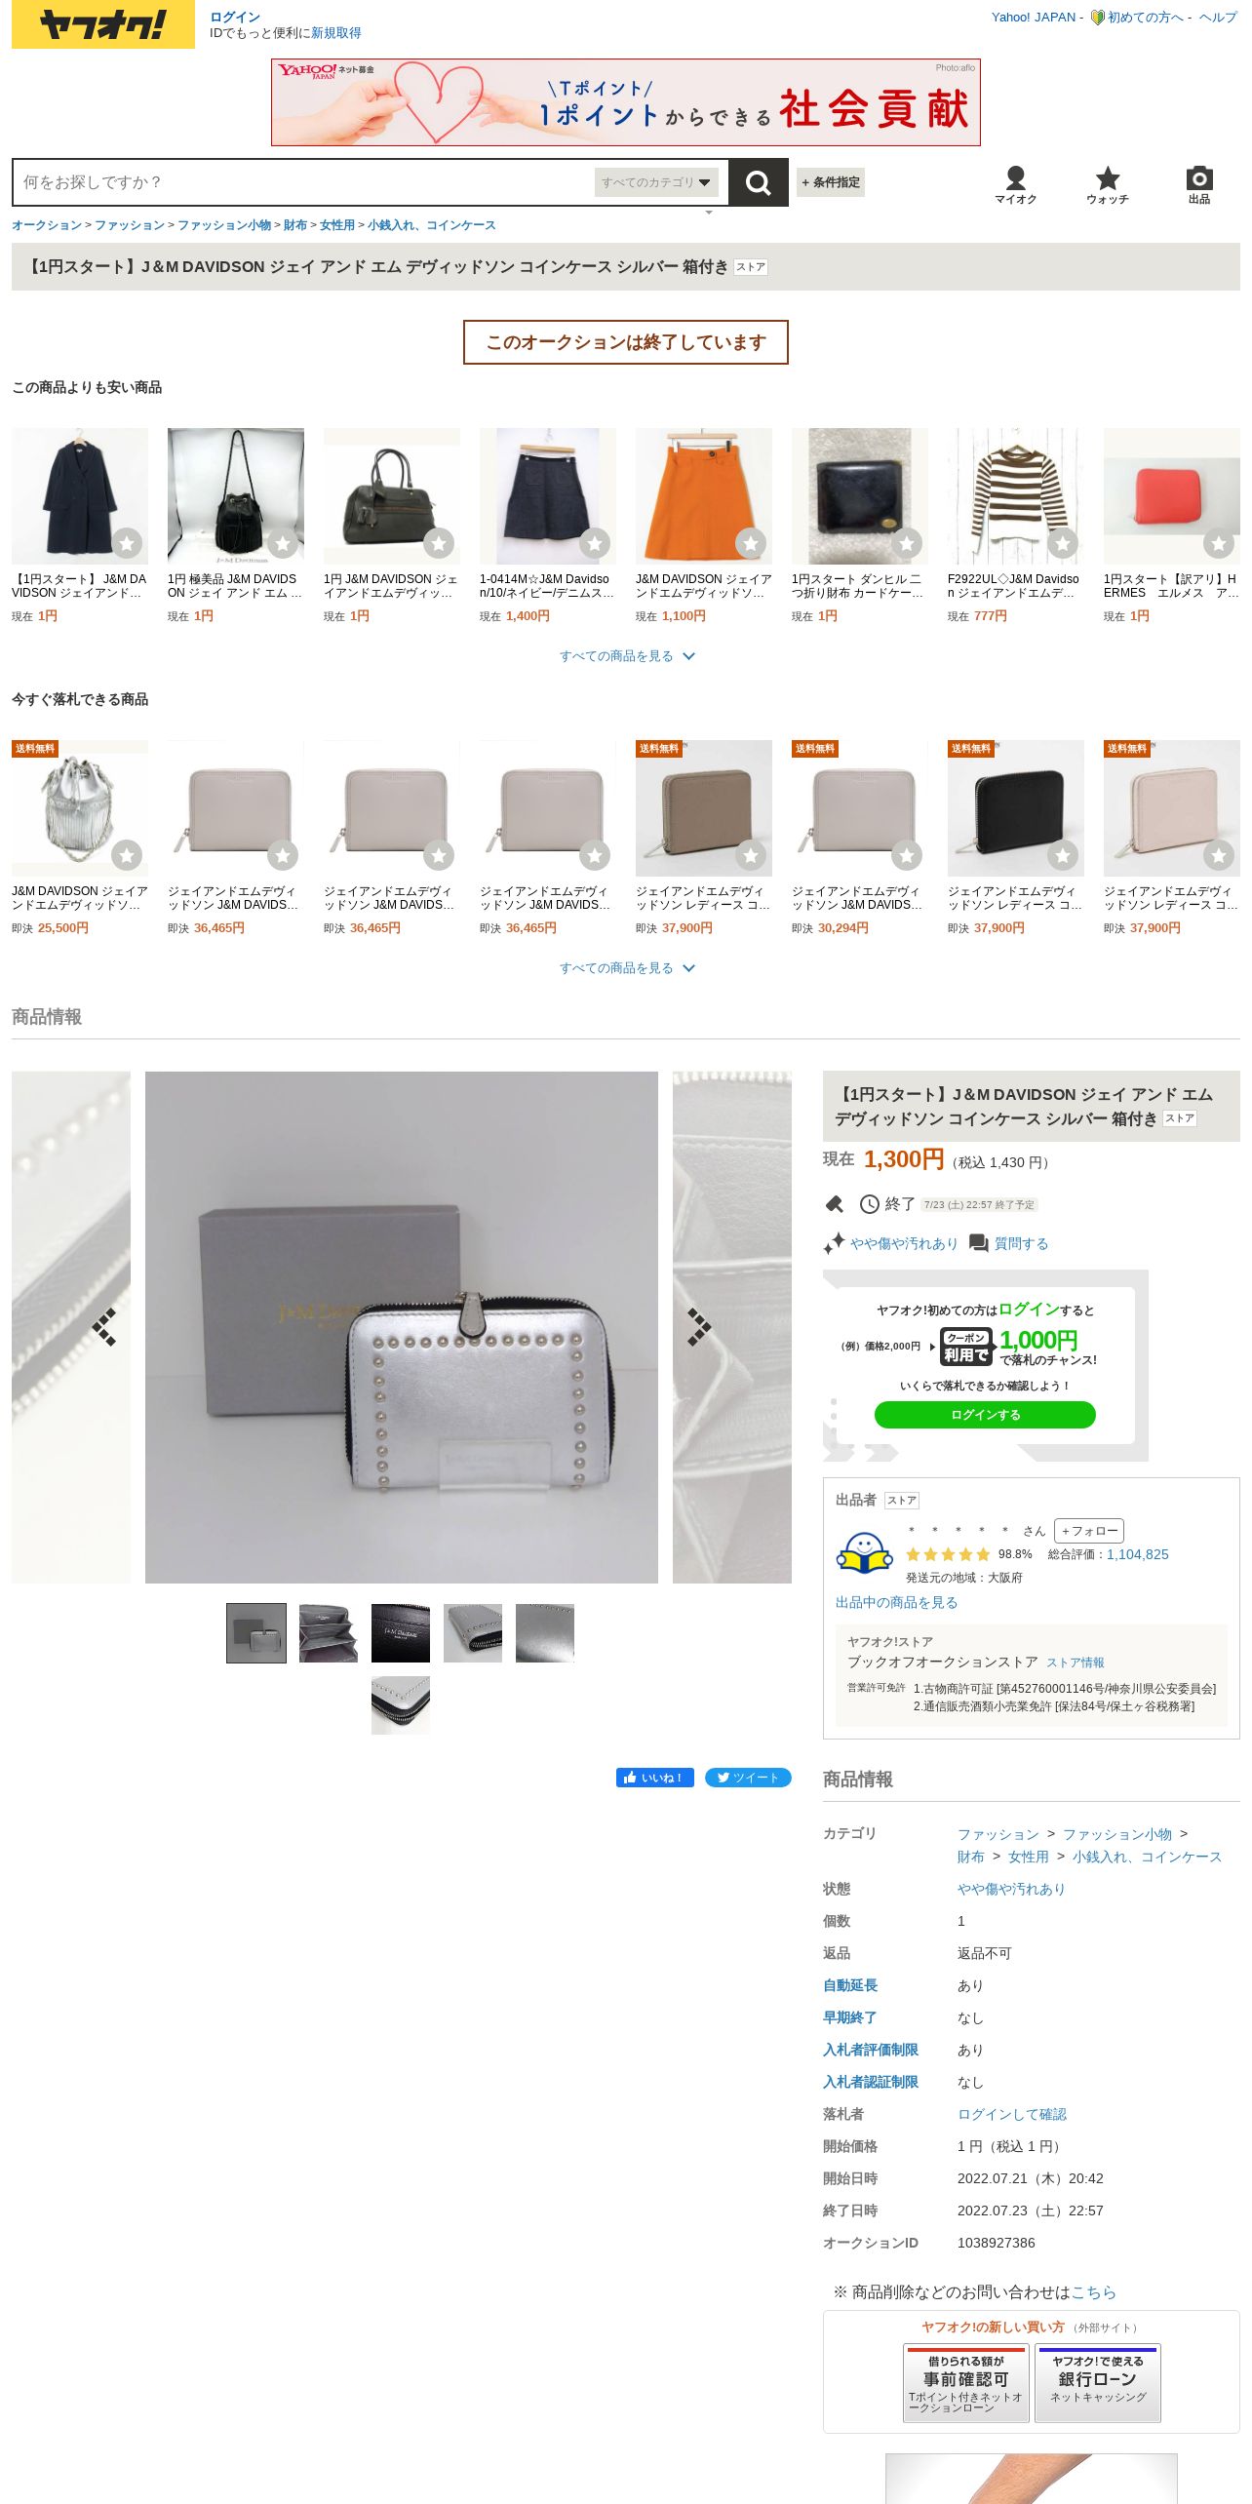The image size is (1252, 2504).
Task: Show the previous product image arrow
Action: [x=104, y=1326]
